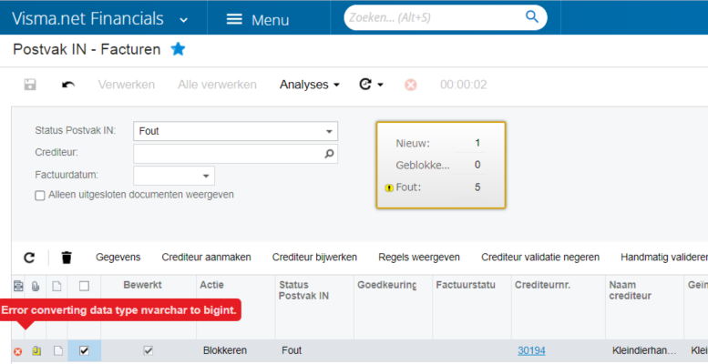
Task: Click the grid refresh icon
Action: click(29, 258)
